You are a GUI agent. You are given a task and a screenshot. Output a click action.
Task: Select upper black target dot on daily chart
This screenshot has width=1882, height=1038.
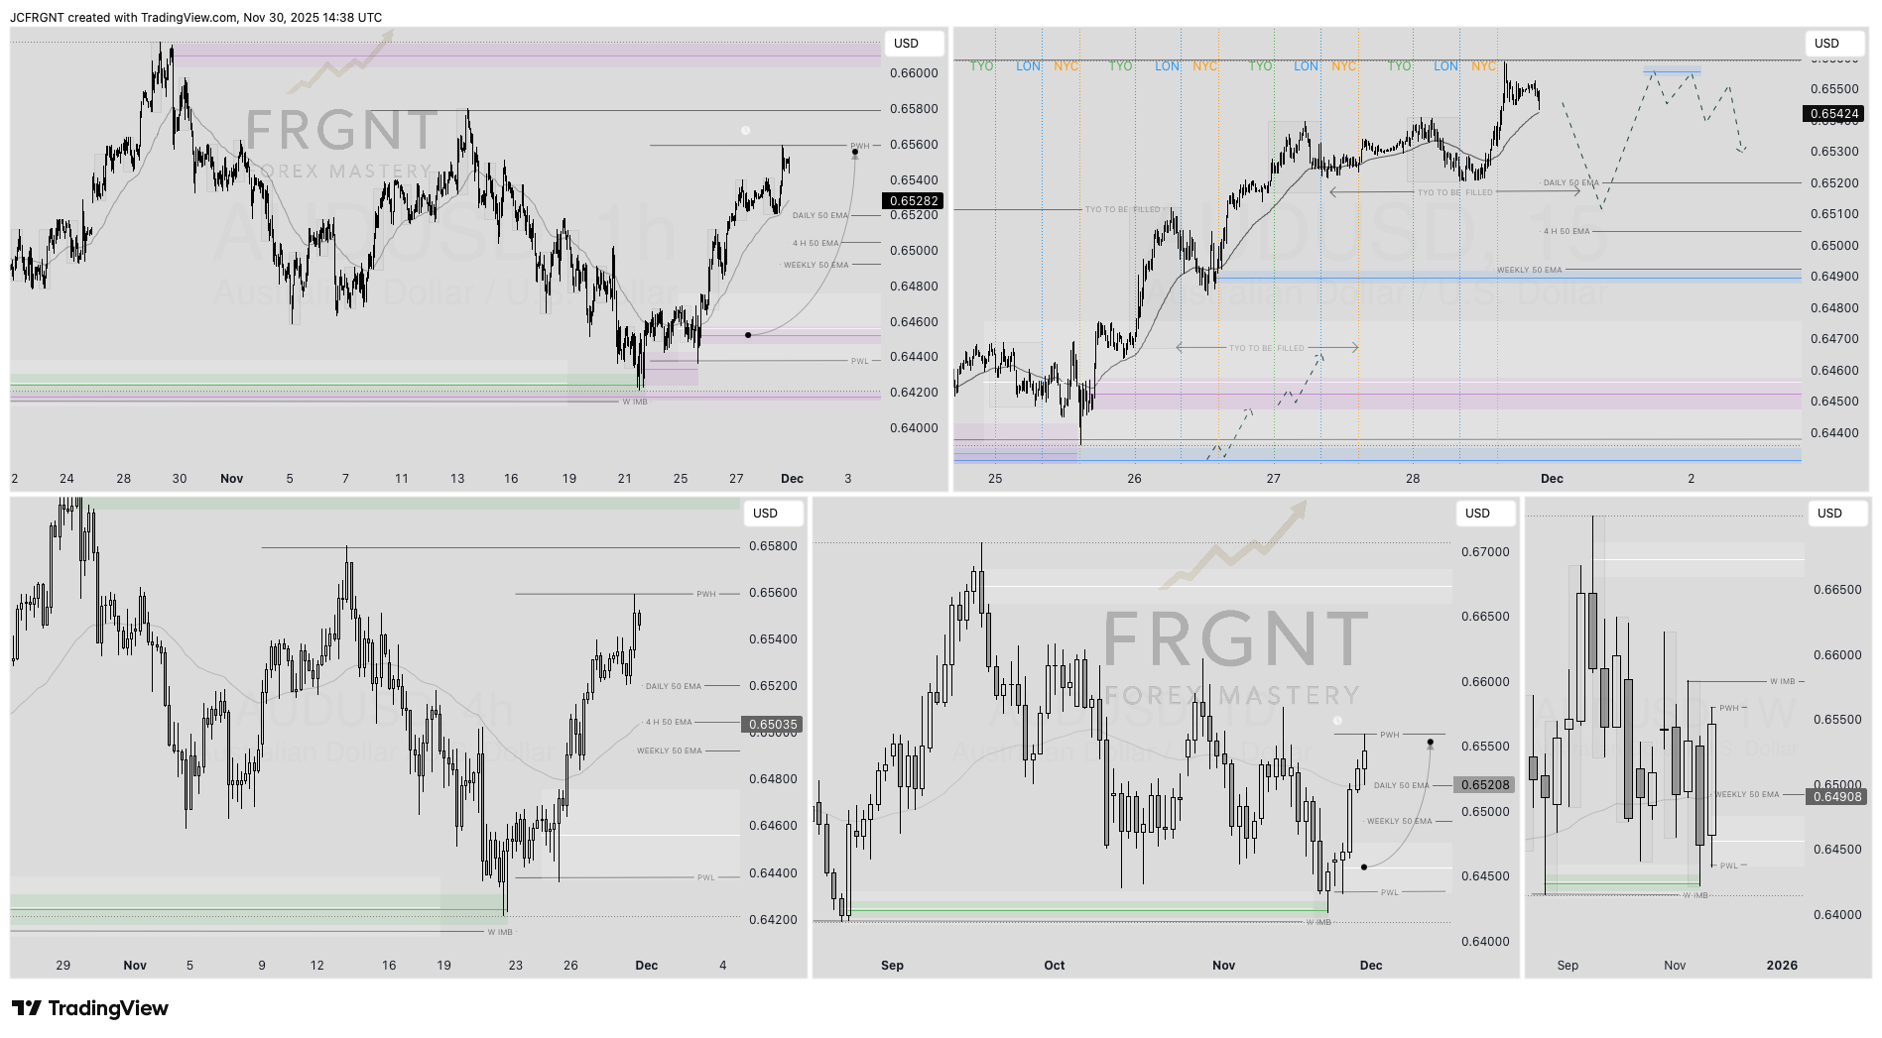pos(1430,743)
